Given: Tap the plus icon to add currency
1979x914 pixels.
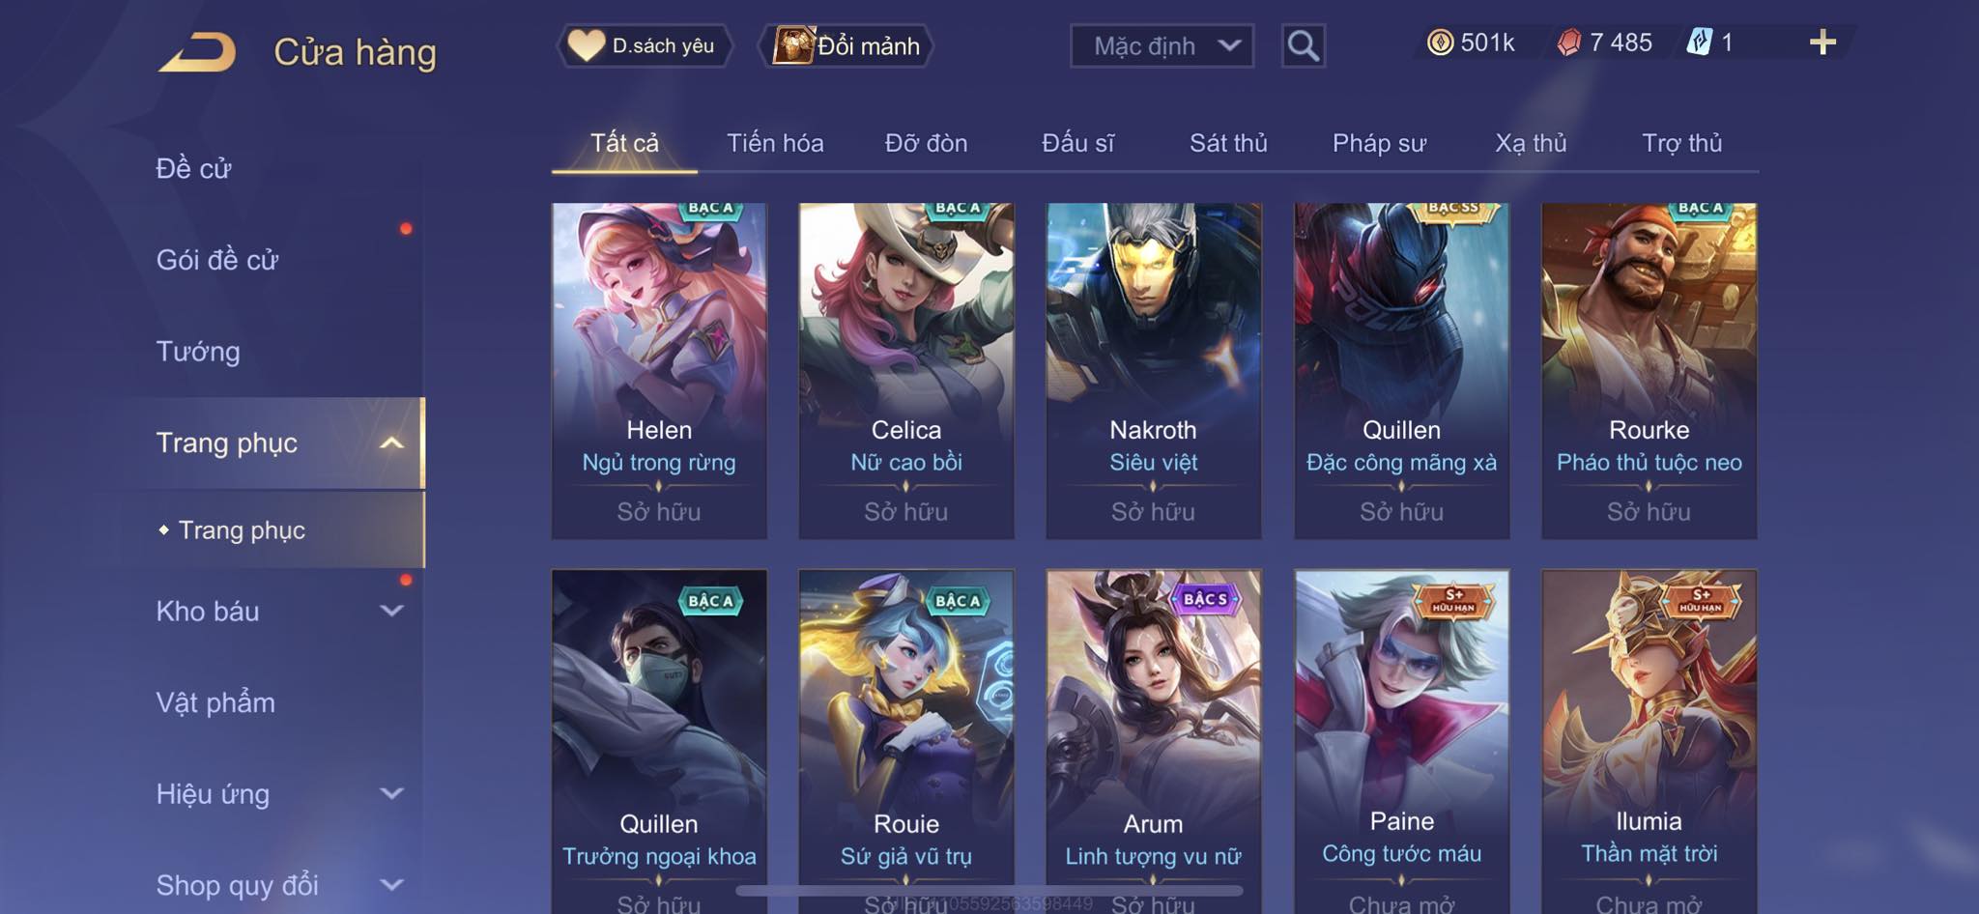Looking at the screenshot, I should click(x=1822, y=43).
